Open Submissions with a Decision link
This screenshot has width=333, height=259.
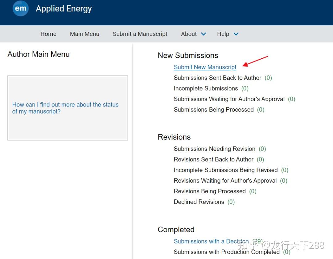point(211,241)
